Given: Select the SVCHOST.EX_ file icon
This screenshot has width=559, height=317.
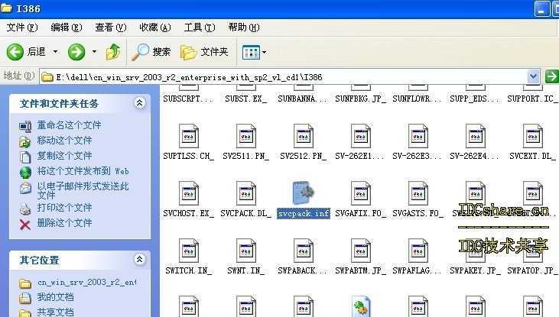Looking at the screenshot, I should click(189, 193).
